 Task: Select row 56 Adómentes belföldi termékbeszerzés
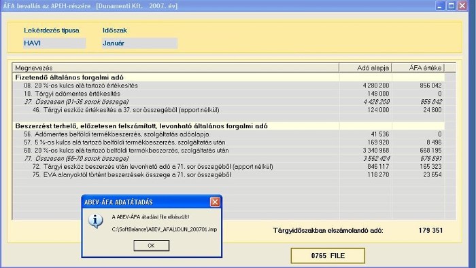pos(228,134)
